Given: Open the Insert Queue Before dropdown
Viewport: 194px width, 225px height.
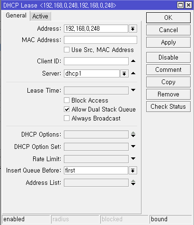Looking at the screenshot, I should point(133,171).
